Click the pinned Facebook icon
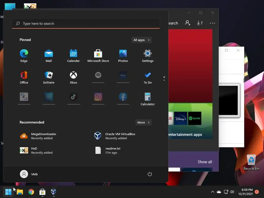Screen dimensions: 264x198 [123, 97]
